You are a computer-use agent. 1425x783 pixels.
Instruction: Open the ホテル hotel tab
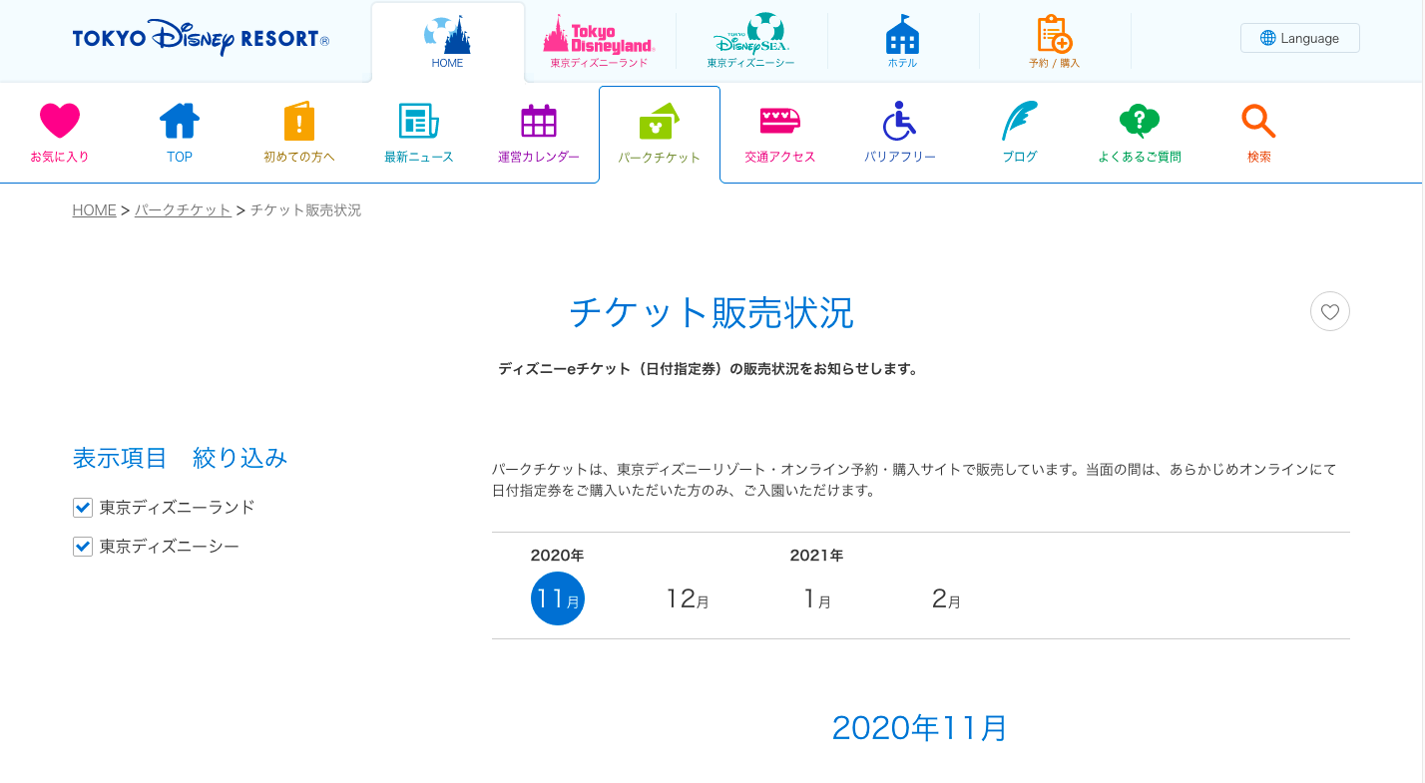click(902, 42)
